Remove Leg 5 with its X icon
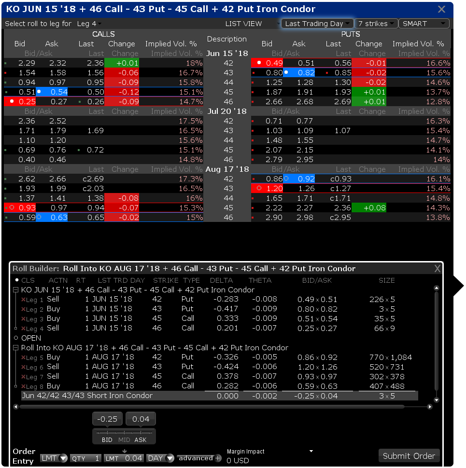Screen dimensions: 466x468 tap(23, 358)
